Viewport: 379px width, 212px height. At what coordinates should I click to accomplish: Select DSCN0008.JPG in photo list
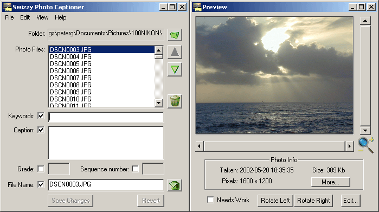(x=101, y=85)
